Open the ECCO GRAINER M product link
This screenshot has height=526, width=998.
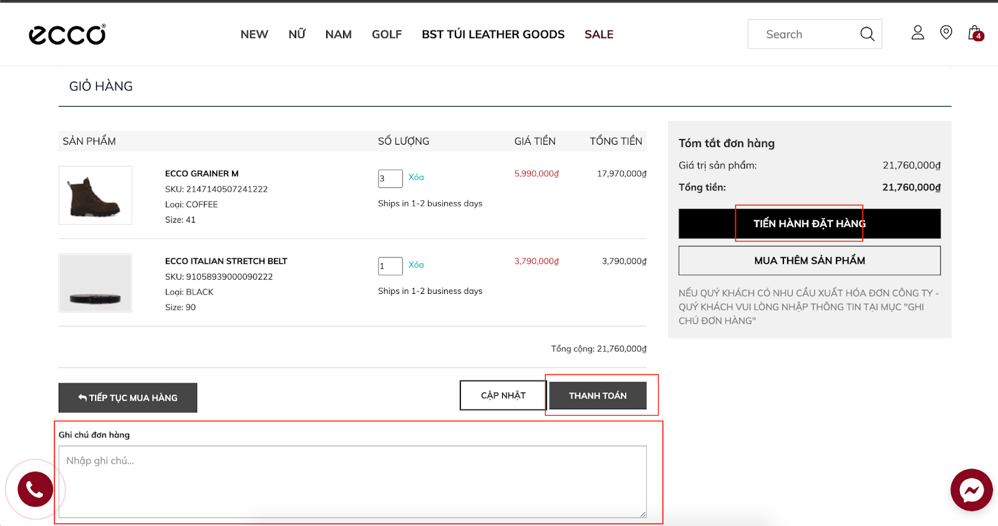coord(201,173)
